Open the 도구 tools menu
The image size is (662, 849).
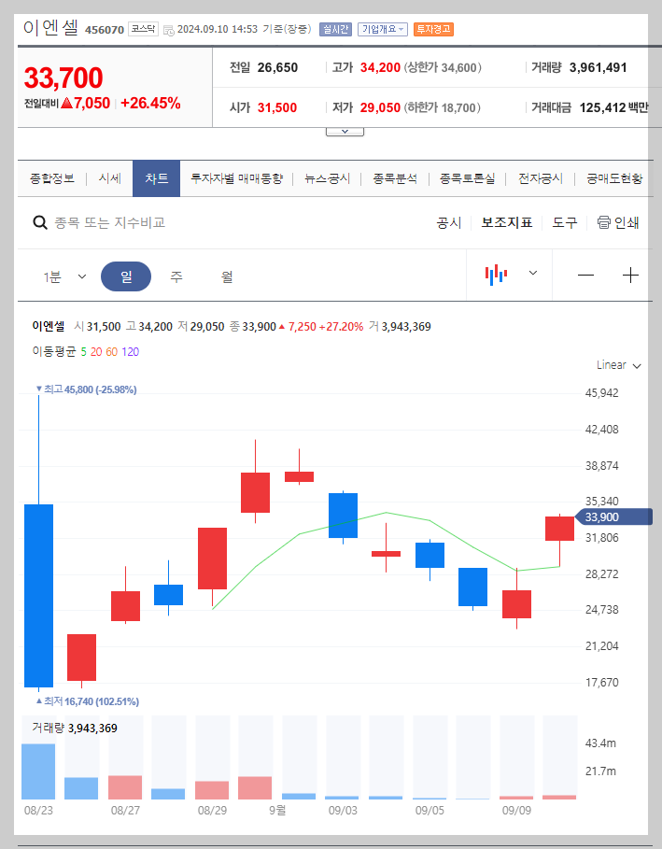565,223
